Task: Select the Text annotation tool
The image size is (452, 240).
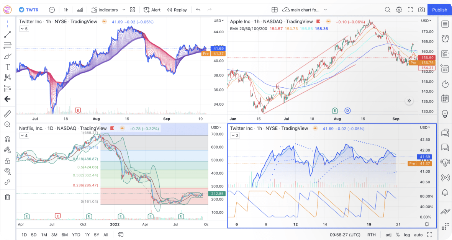Action: pos(7,66)
